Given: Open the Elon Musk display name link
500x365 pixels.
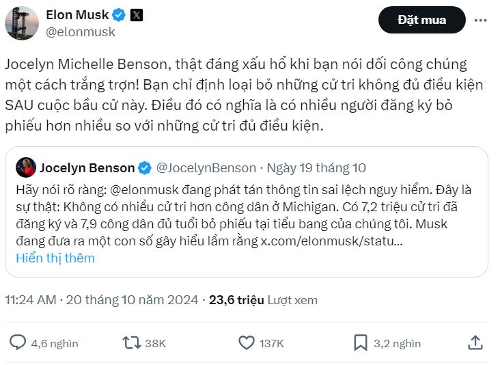Looking at the screenshot, I should (x=77, y=14).
